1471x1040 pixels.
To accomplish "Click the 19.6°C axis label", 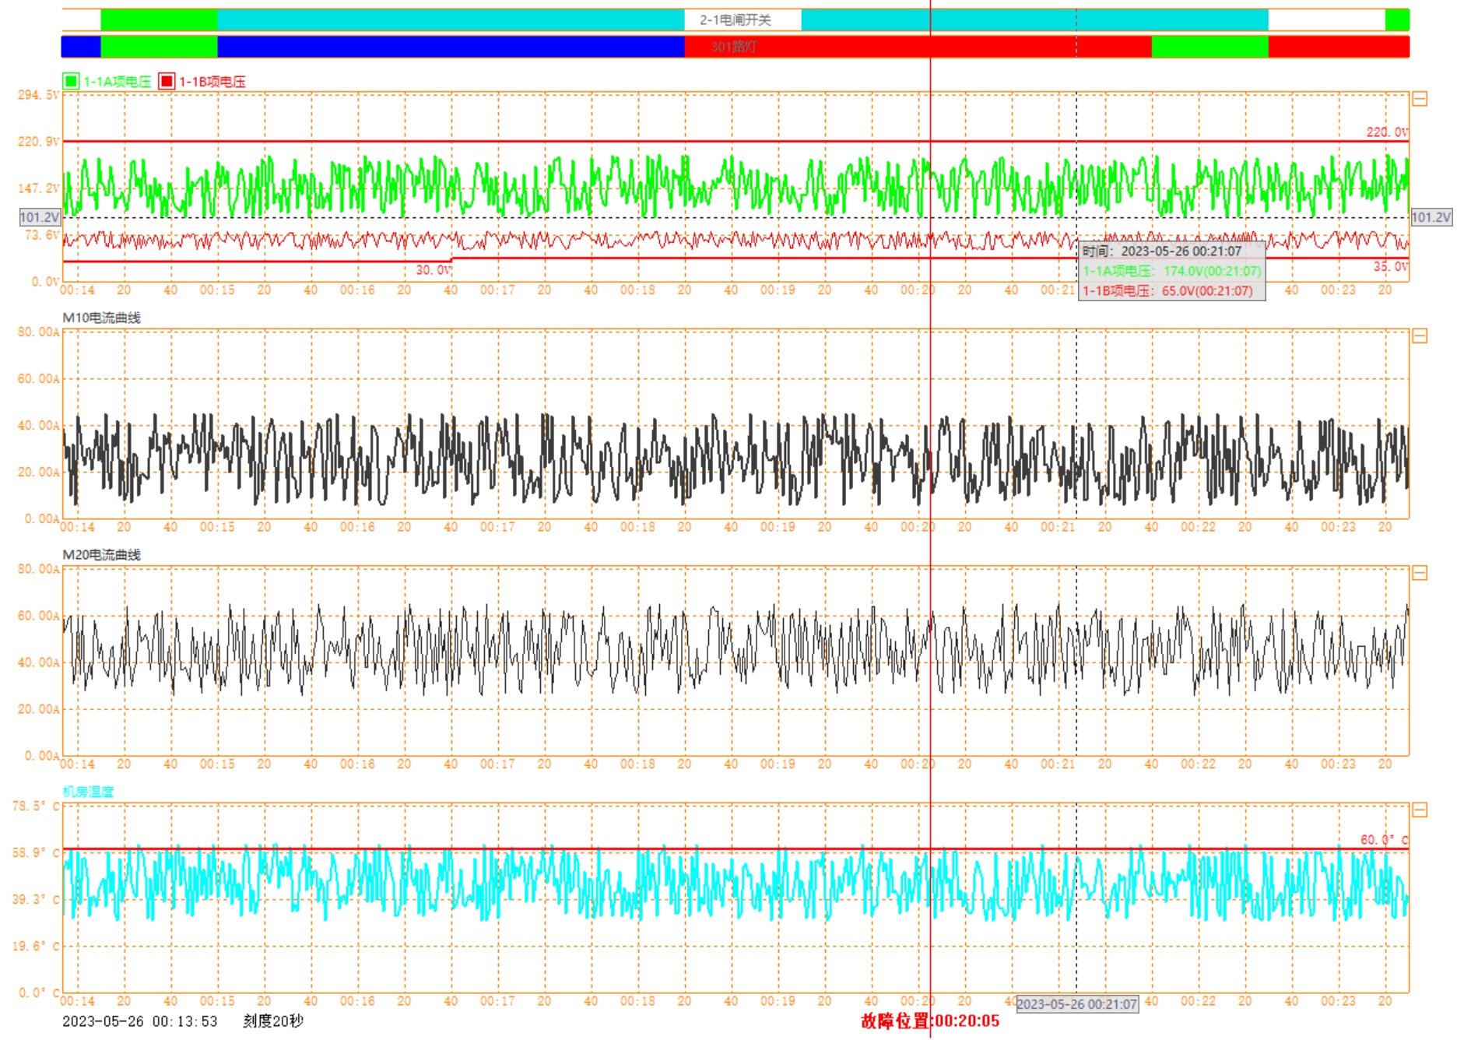I will [36, 947].
